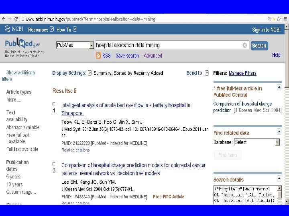
Task: Click the Find items button
Action: point(228,155)
